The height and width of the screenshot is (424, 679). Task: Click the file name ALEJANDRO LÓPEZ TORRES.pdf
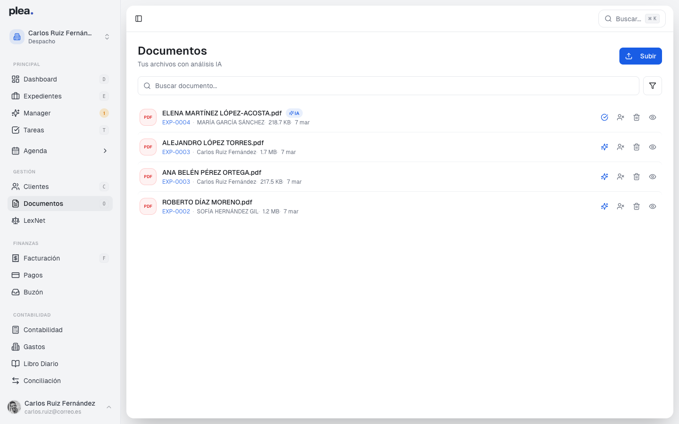pyautogui.click(x=213, y=143)
